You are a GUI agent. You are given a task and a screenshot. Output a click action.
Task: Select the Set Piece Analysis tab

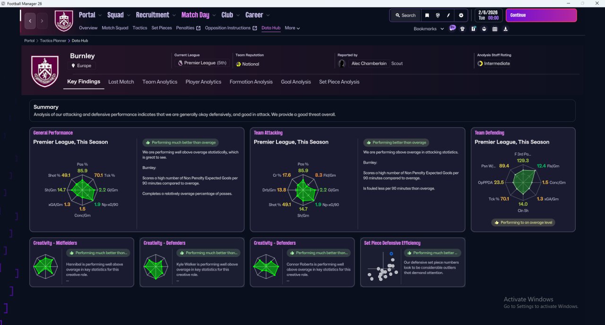339,82
